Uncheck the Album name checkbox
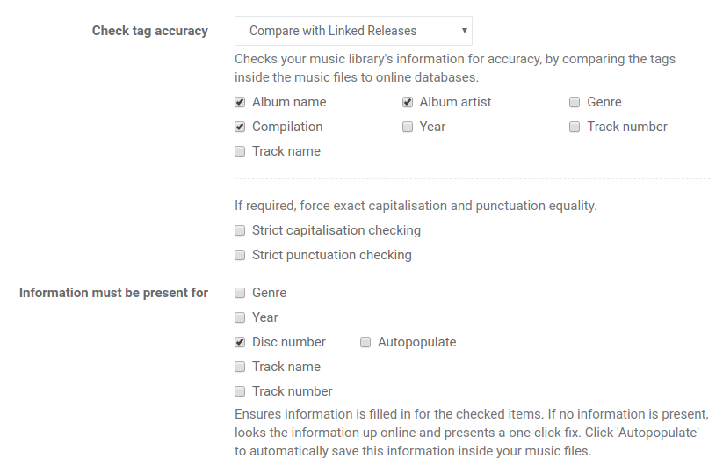 [x=240, y=102]
